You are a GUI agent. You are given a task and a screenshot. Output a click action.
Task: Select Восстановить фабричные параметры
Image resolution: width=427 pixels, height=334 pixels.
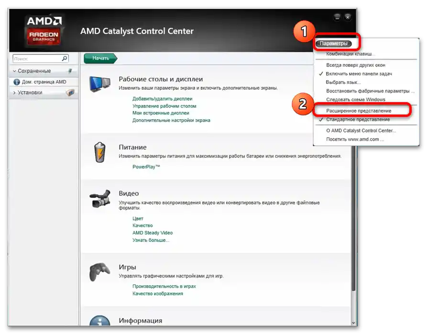[370, 91]
